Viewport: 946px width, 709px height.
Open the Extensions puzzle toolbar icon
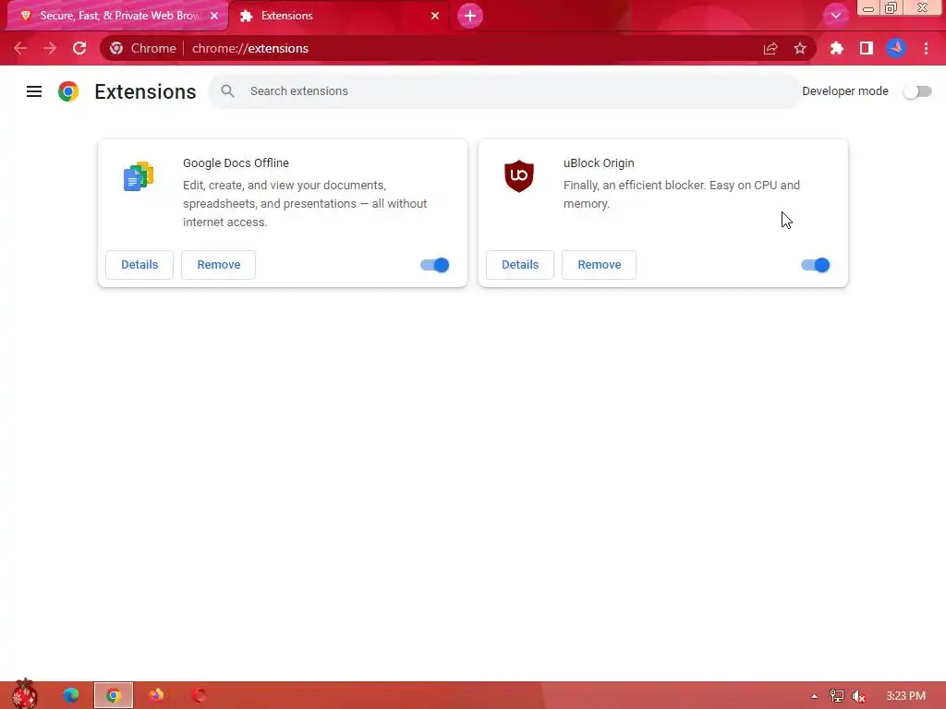(836, 48)
